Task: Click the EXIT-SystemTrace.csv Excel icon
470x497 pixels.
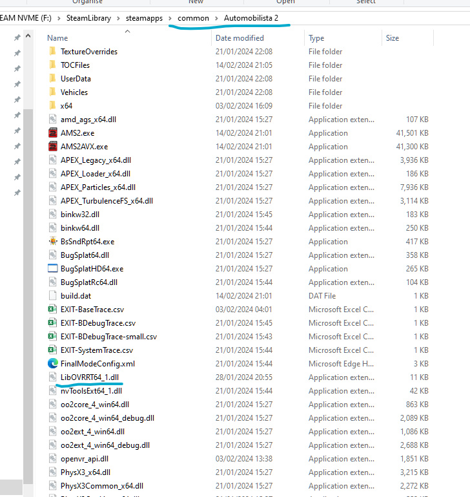Action: [x=52, y=350]
